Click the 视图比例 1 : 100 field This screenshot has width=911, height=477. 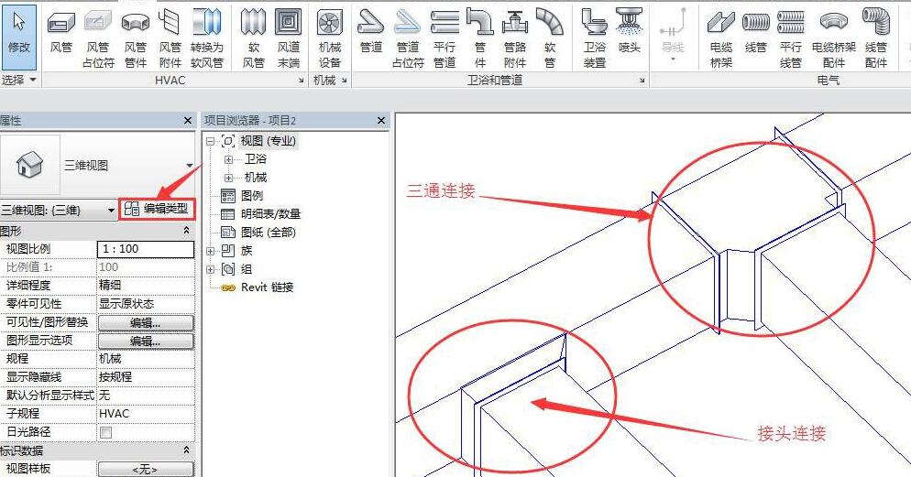145,249
